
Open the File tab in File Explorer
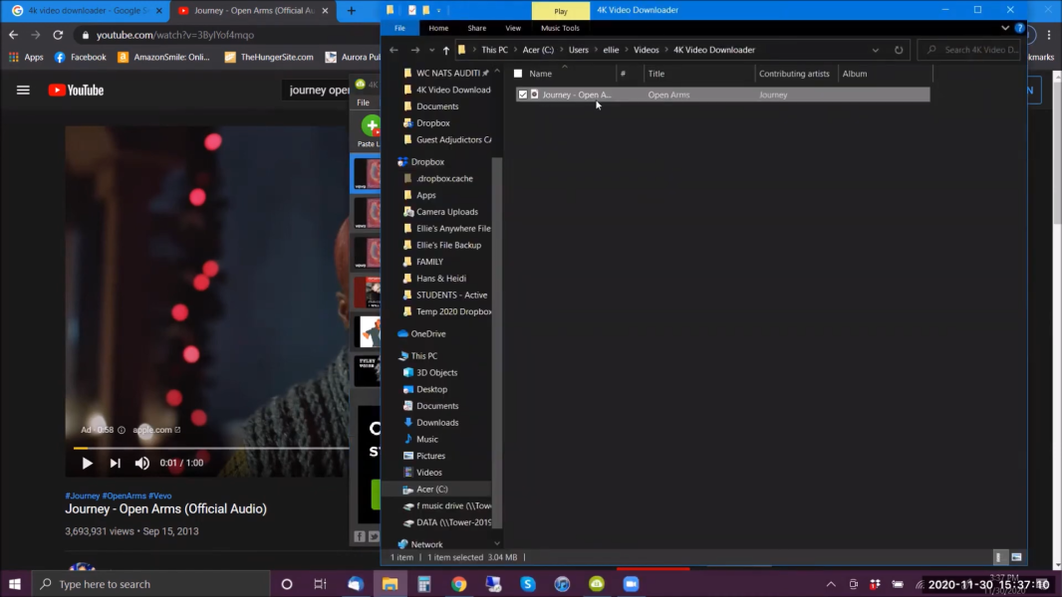pyautogui.click(x=399, y=28)
